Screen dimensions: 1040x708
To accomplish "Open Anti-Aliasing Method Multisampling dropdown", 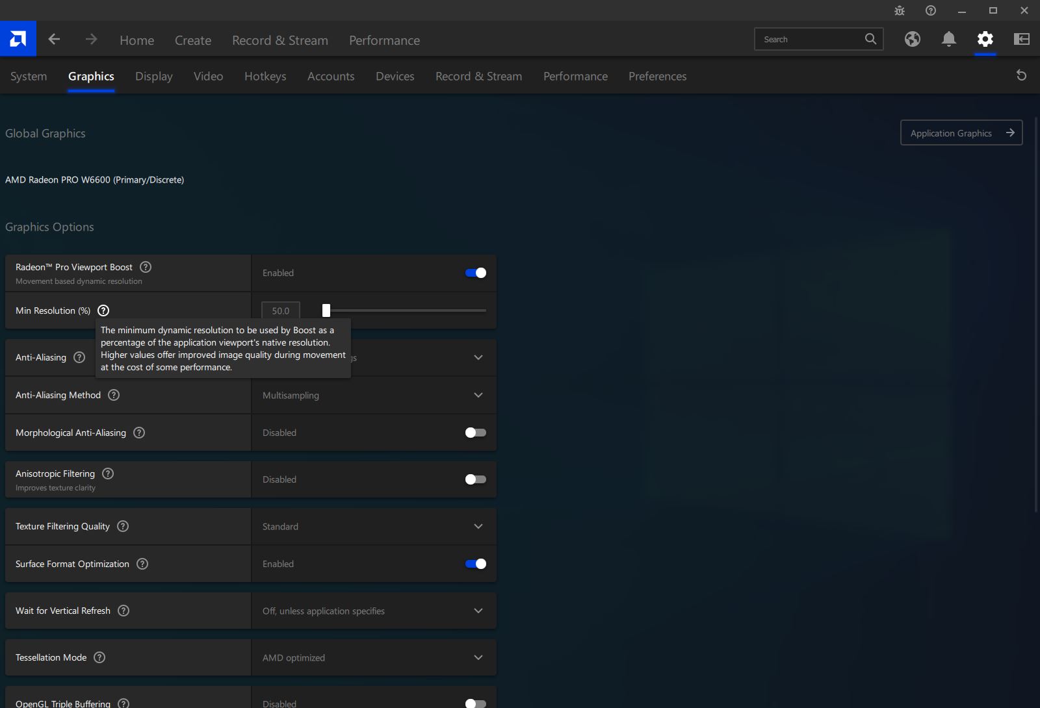I will point(374,395).
